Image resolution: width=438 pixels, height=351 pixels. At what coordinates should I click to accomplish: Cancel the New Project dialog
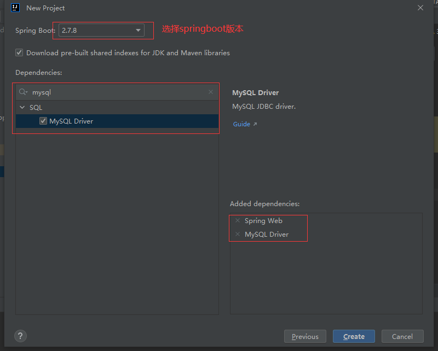[402, 336]
